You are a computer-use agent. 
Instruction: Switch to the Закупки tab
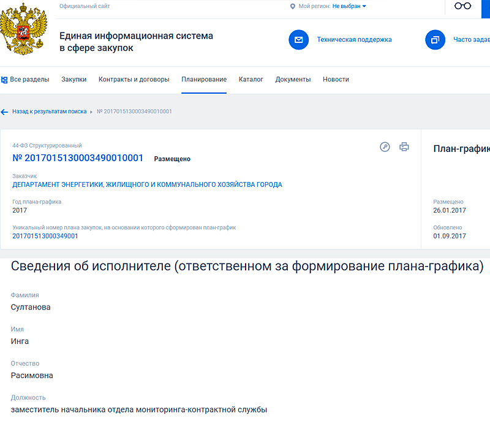point(73,79)
